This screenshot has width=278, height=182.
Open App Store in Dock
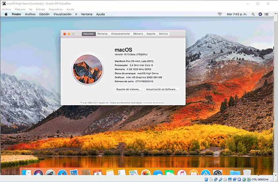[205, 173]
